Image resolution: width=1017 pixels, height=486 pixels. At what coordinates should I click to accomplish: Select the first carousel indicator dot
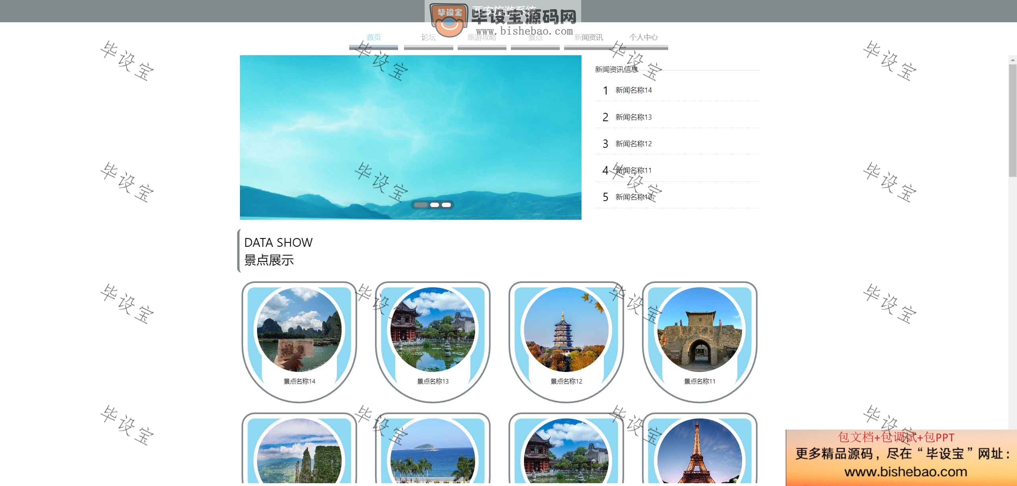click(x=421, y=205)
